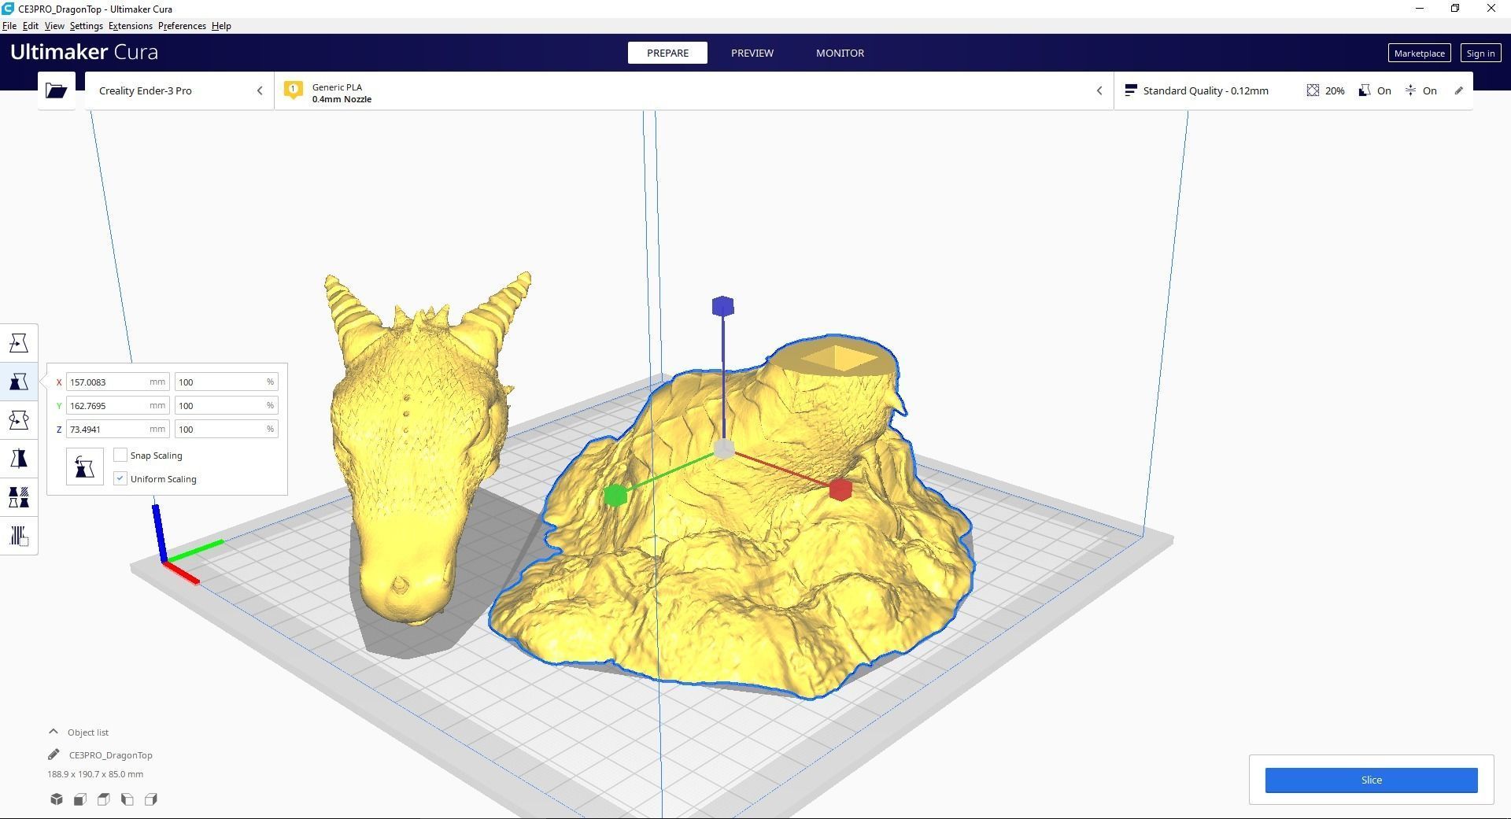The width and height of the screenshot is (1511, 819).
Task: Select the Support Blocker tool
Action: point(19,536)
